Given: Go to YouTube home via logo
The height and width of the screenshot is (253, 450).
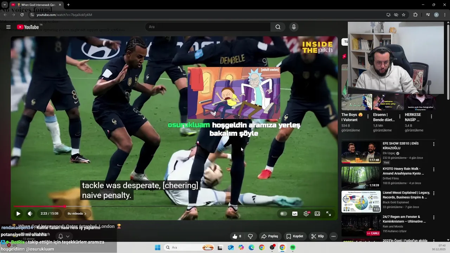Looking at the screenshot, I should coord(28,27).
